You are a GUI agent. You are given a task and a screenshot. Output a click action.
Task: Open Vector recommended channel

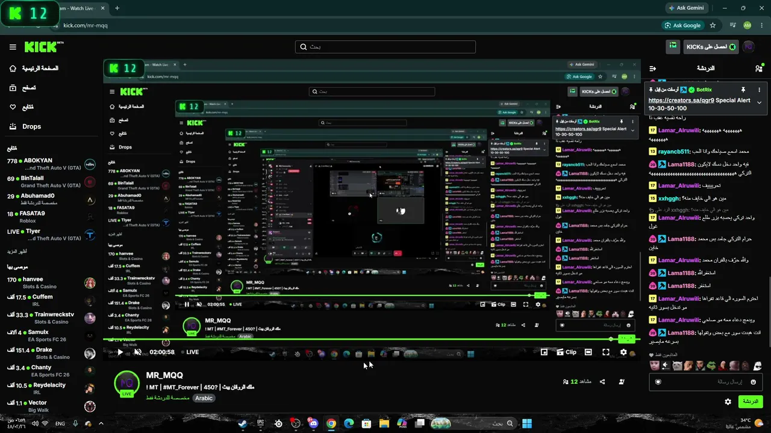coord(51,406)
